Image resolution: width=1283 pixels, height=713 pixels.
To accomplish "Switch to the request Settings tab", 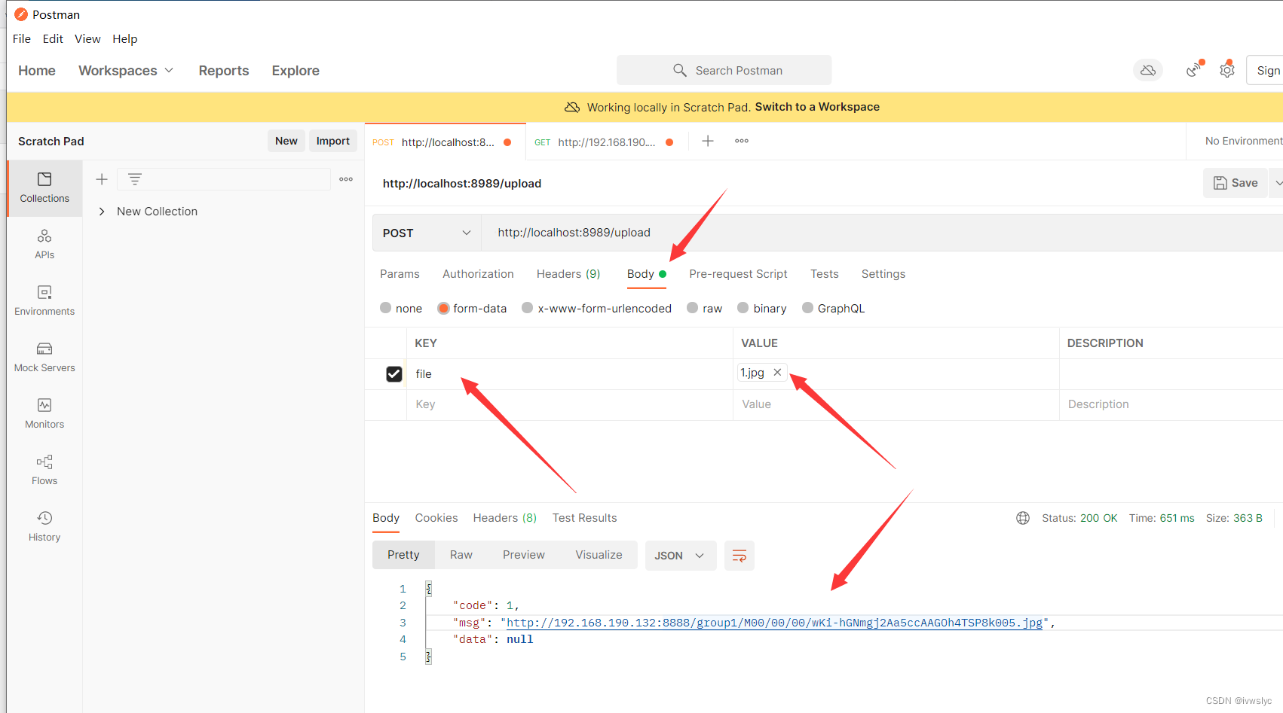I will [883, 274].
